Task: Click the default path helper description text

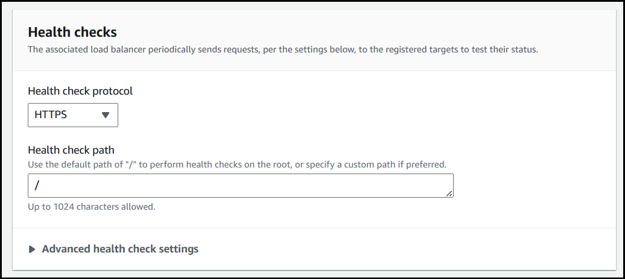Action: coord(237,164)
